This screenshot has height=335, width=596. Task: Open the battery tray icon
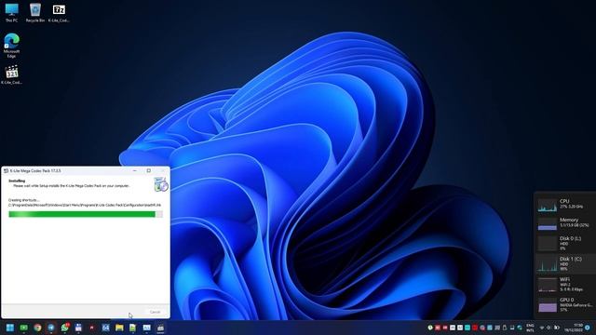[557, 328]
